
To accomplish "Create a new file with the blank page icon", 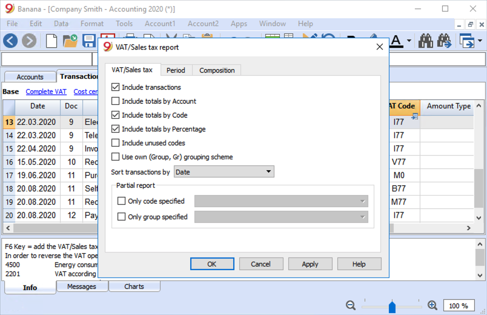I will pos(51,41).
